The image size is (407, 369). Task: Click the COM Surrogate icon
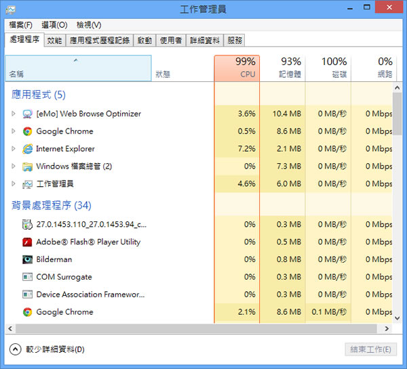coord(27,277)
